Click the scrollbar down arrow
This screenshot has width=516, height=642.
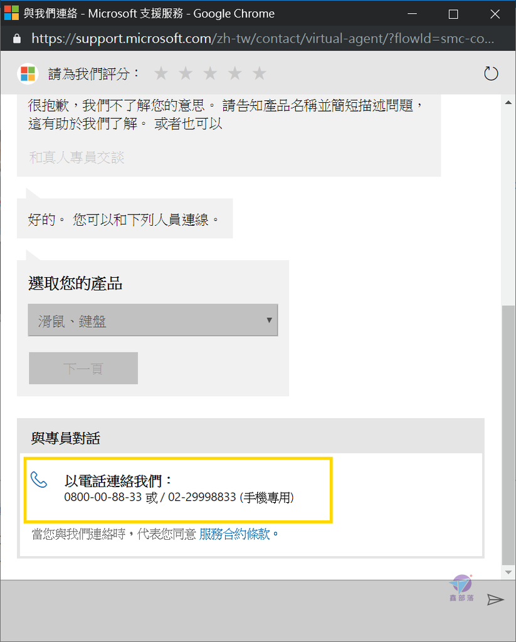508,572
